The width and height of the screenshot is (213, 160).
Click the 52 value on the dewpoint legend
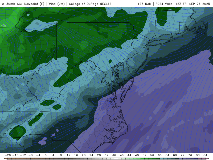(145, 155)
